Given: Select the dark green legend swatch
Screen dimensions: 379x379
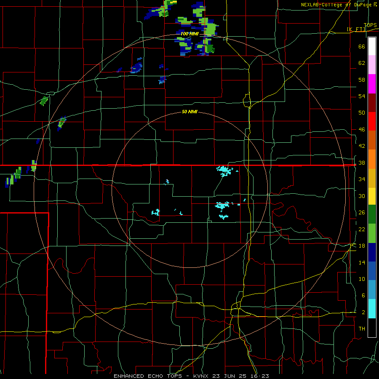Looking at the screenshot, I should [372, 214].
